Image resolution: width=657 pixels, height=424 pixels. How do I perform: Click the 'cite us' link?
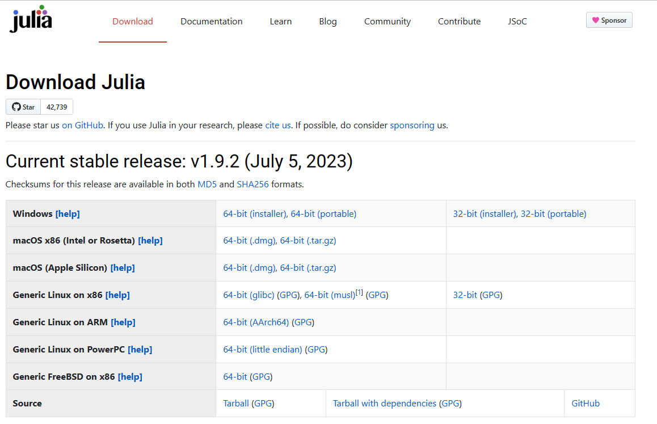pyautogui.click(x=278, y=125)
